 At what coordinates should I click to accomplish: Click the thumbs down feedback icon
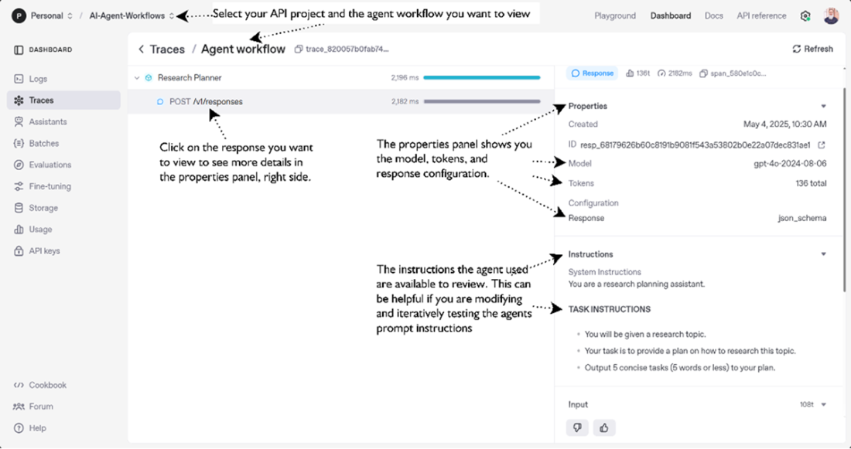(576, 427)
